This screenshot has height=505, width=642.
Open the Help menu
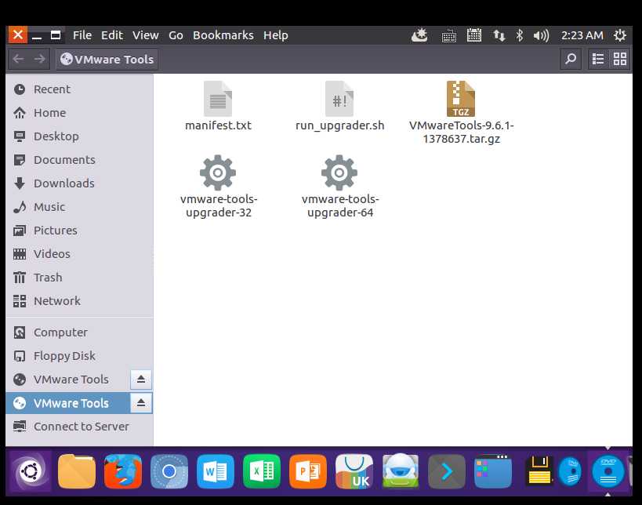276,35
